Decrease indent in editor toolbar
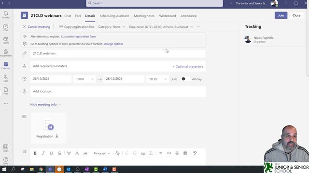309x173 pixels. click(126, 153)
